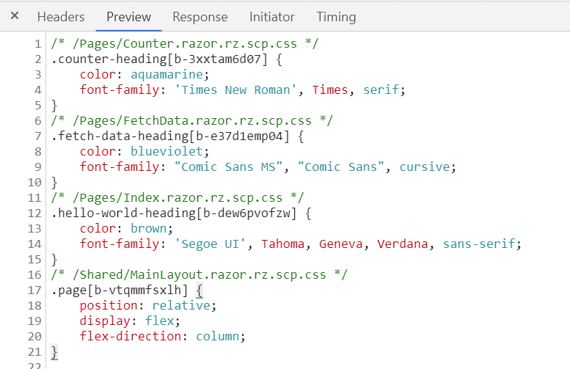Image resolution: width=570 pixels, height=369 pixels.
Task: Click the blueviolet color value
Action: [167, 152]
